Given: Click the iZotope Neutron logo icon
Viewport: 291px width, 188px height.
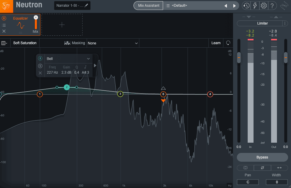Looking at the screenshot, I should [6, 6].
